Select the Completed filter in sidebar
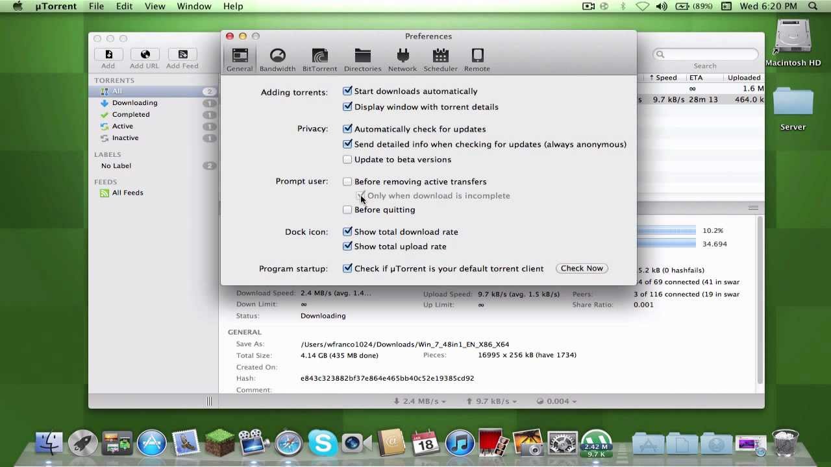 (130, 114)
